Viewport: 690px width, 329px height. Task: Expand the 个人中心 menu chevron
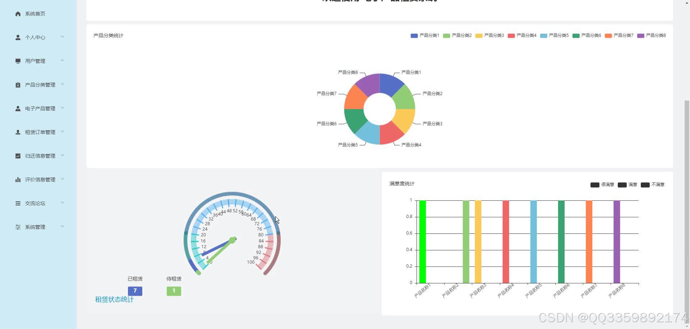63,37
